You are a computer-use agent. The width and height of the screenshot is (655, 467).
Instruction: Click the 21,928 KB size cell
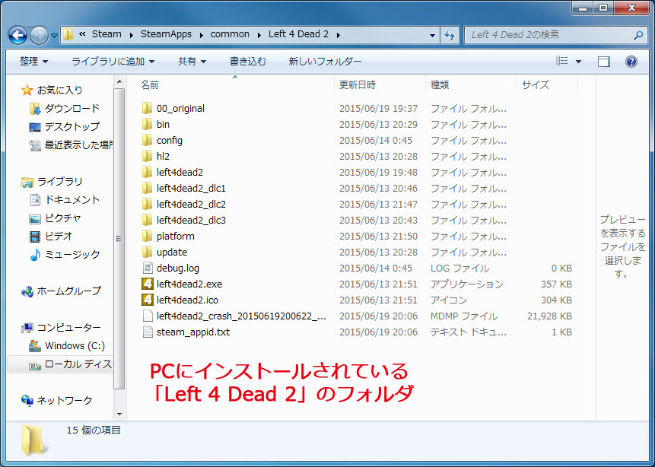(549, 316)
